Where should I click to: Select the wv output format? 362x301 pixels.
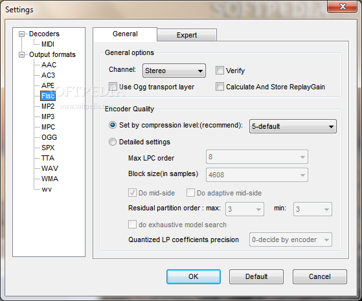click(47, 189)
